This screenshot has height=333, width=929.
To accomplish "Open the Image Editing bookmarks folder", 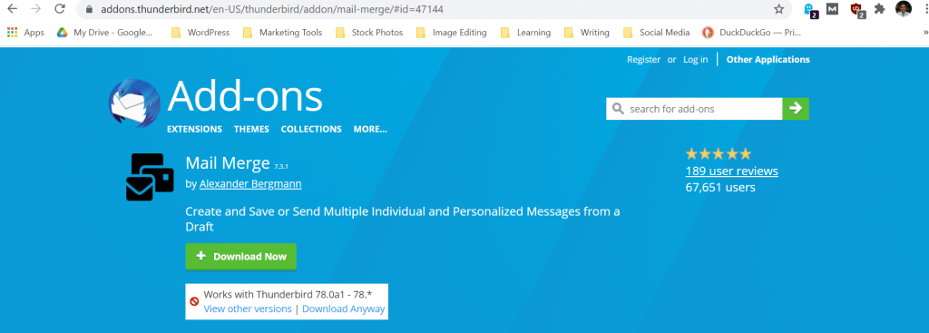I will tap(452, 33).
